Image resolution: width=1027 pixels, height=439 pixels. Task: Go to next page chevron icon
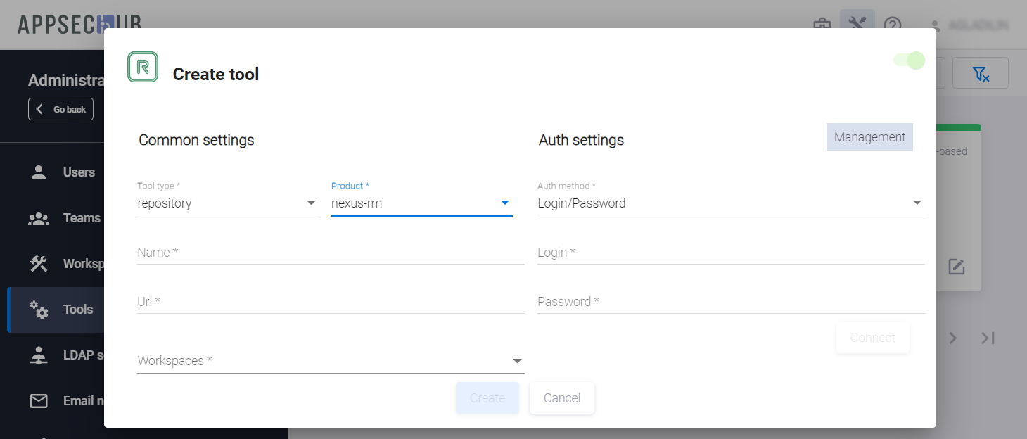point(953,338)
